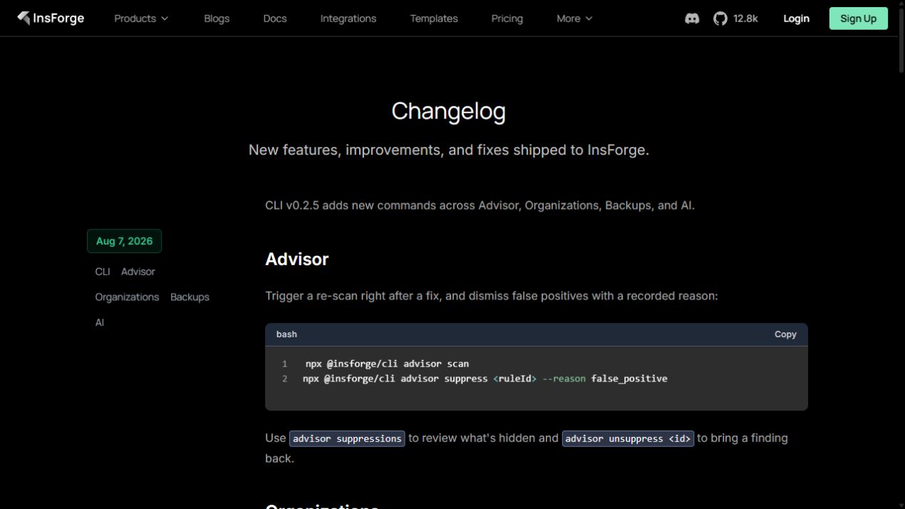Image resolution: width=905 pixels, height=509 pixels.
Task: Click the 'advisor suppressions' inline code
Action: [347, 438]
